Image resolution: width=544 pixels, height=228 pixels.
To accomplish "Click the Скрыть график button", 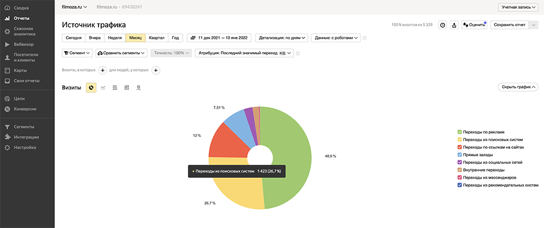I will pyautogui.click(x=518, y=87).
